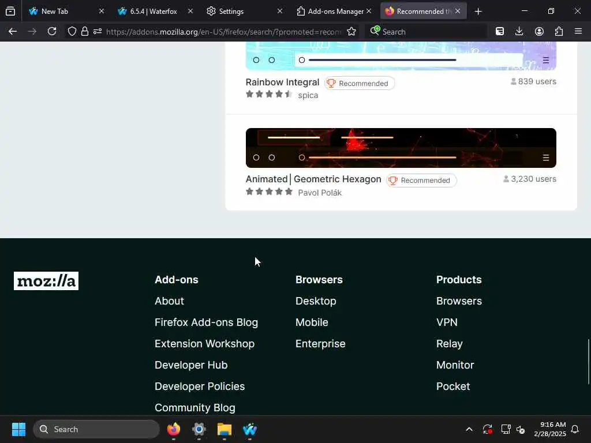
Task: Reload the current page
Action: tap(52, 32)
